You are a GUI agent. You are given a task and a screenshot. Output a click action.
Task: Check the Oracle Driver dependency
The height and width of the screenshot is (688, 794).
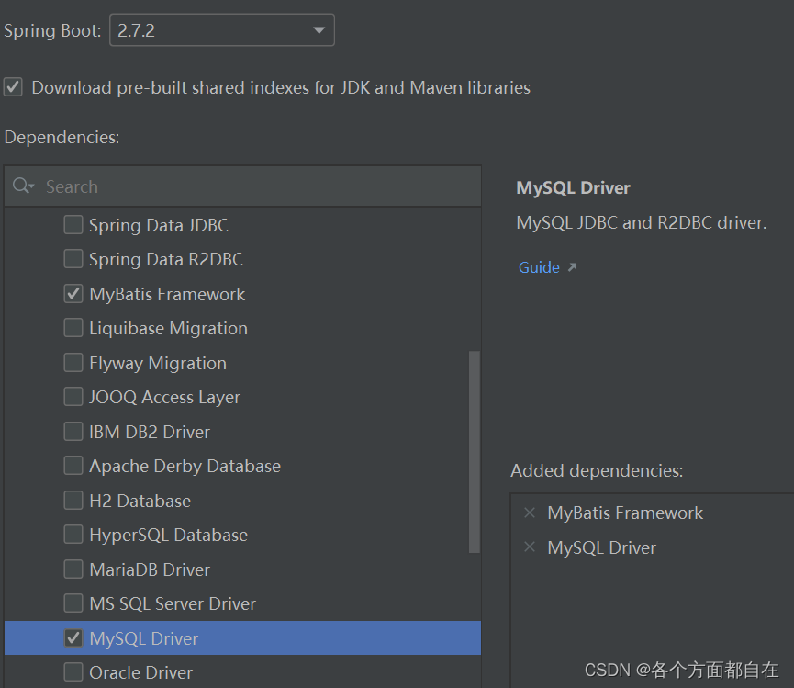(73, 672)
